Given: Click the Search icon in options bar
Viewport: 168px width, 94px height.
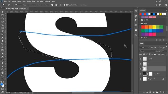Looking at the screenshot, I should tap(156, 5).
